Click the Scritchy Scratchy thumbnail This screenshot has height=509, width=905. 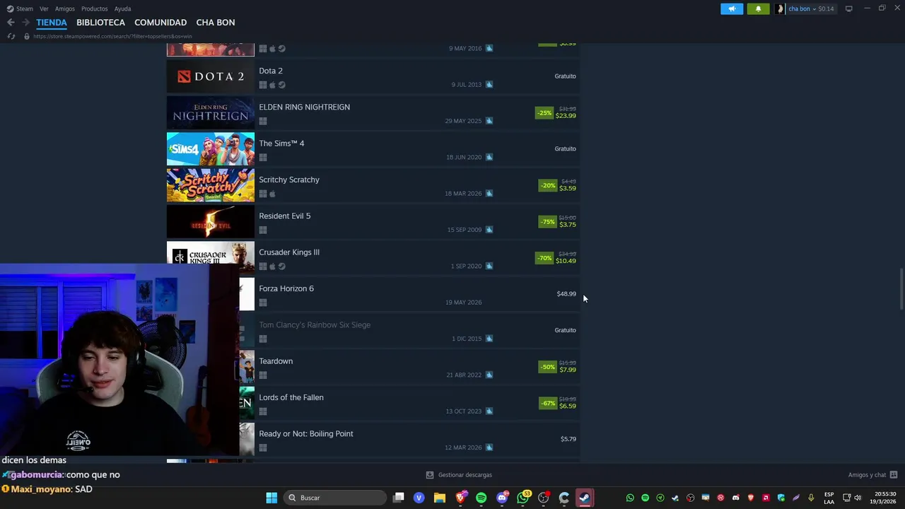[211, 185]
